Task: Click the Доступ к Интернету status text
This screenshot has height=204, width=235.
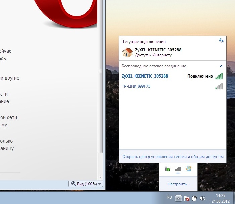Action: tap(153, 55)
